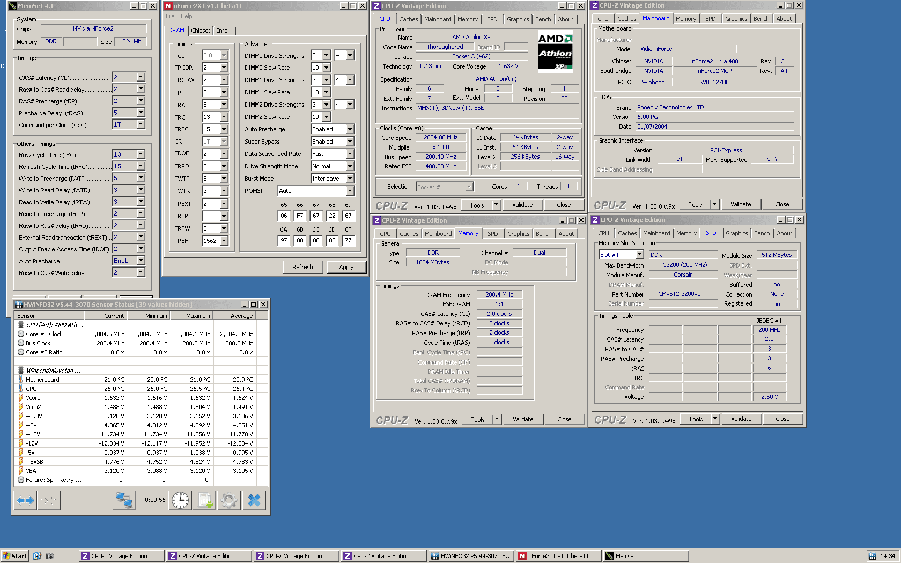Switch to HWiNFO32 taskbar button

[x=471, y=556]
